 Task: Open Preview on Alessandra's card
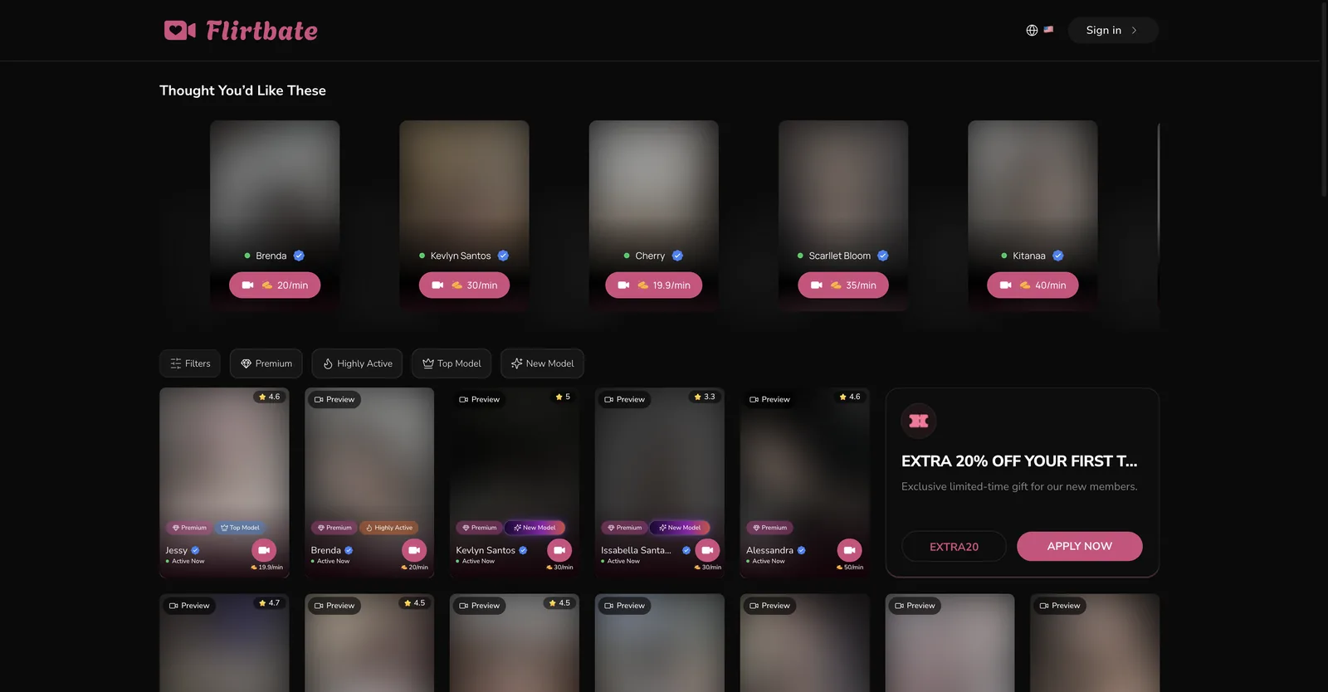coord(770,399)
